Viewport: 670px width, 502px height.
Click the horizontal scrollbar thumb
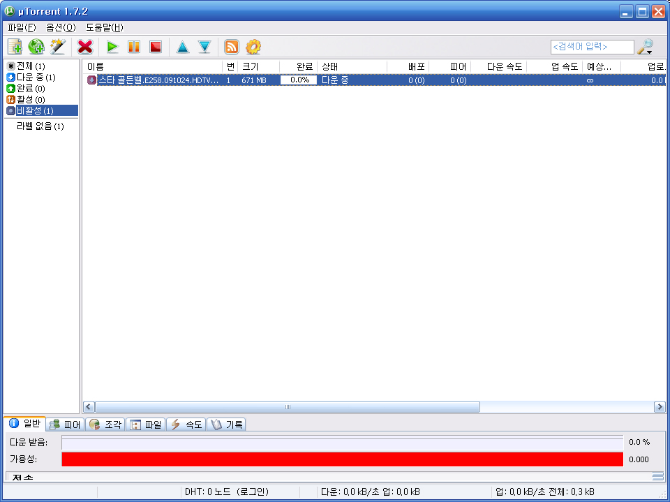click(x=287, y=406)
